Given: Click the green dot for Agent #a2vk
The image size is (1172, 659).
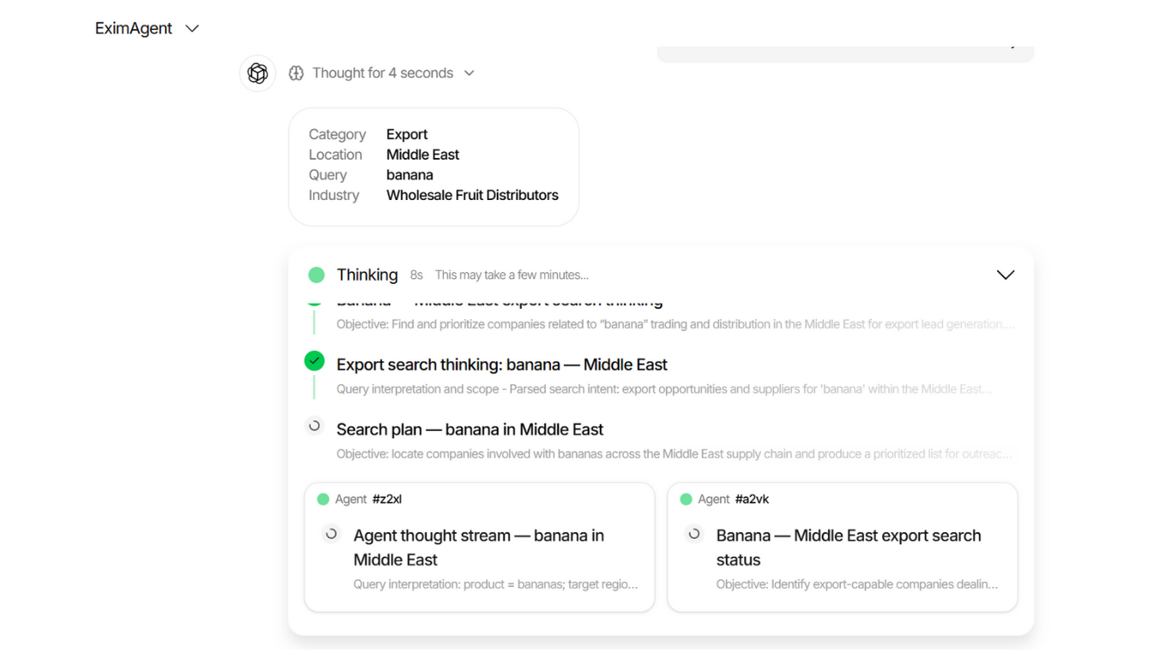Looking at the screenshot, I should pyautogui.click(x=686, y=499).
